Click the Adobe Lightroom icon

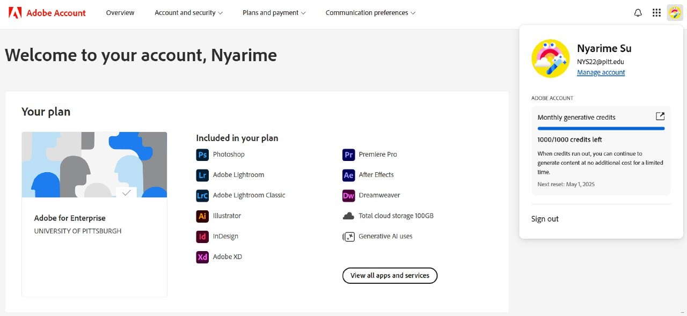coord(202,175)
